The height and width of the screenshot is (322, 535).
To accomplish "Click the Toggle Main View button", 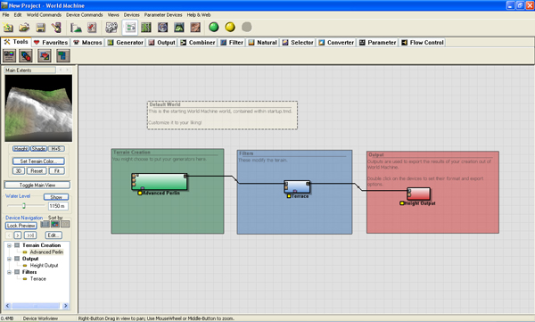I will 37,185.
